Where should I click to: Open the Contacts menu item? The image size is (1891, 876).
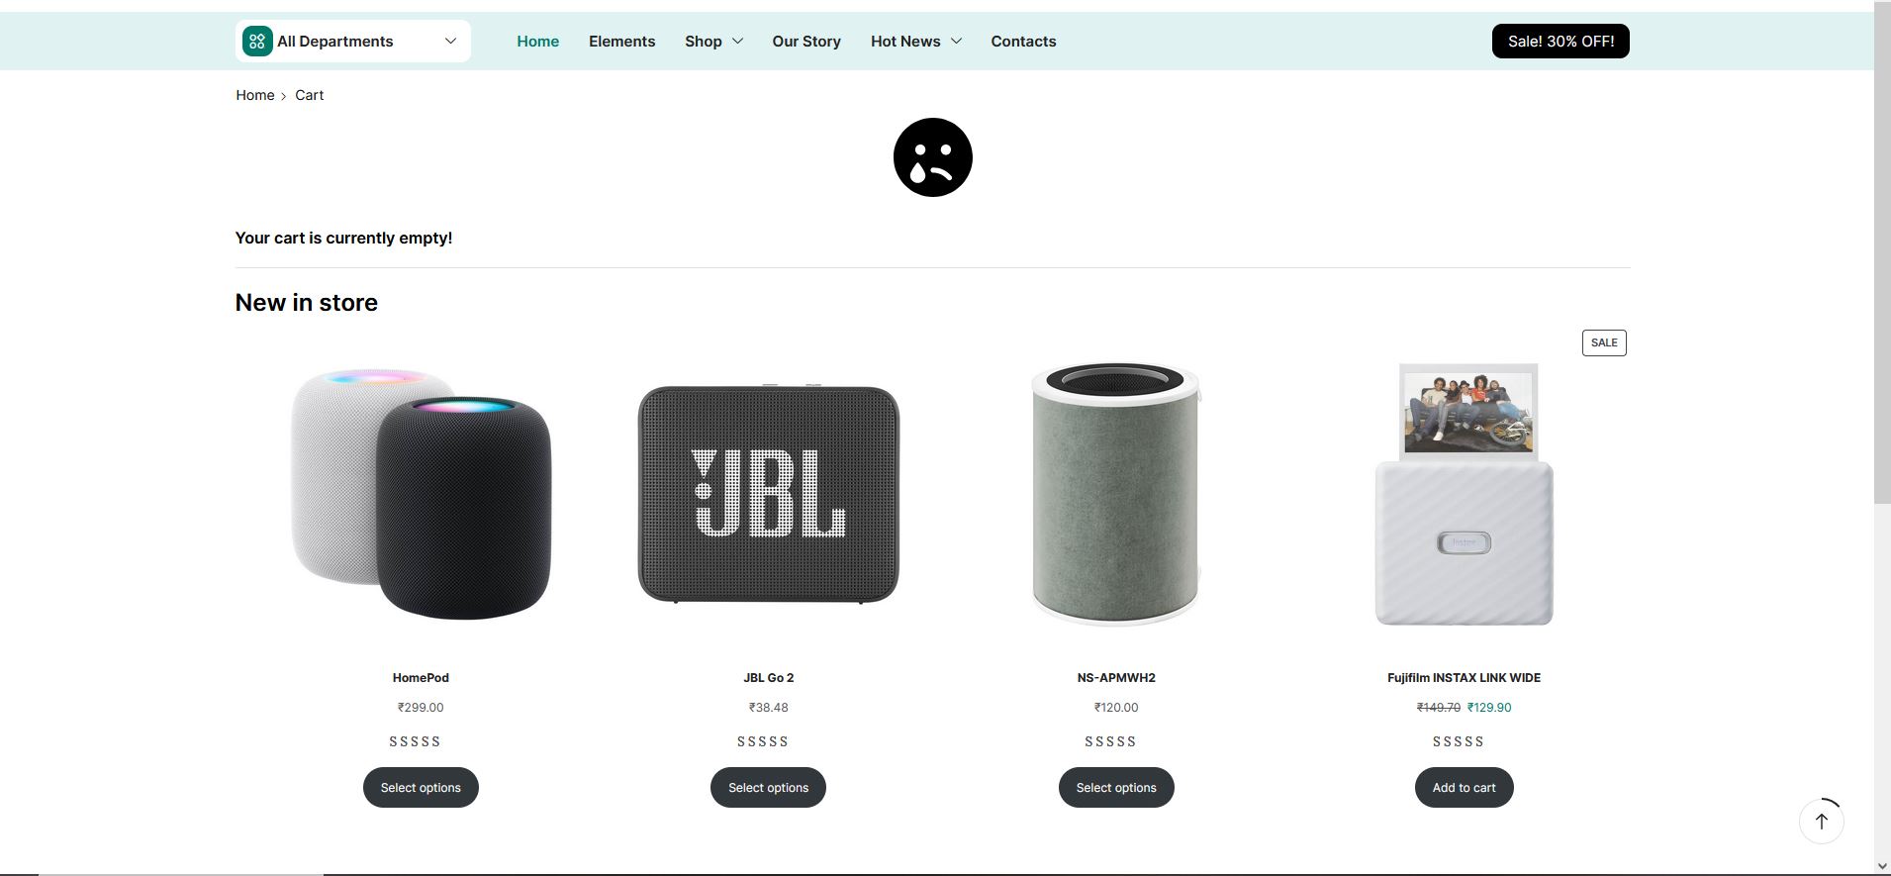tap(1023, 41)
